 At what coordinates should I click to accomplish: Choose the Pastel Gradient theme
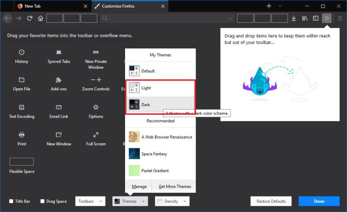160,170
